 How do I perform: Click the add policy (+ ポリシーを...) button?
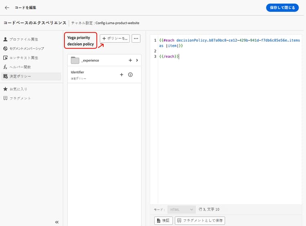[x=115, y=39]
